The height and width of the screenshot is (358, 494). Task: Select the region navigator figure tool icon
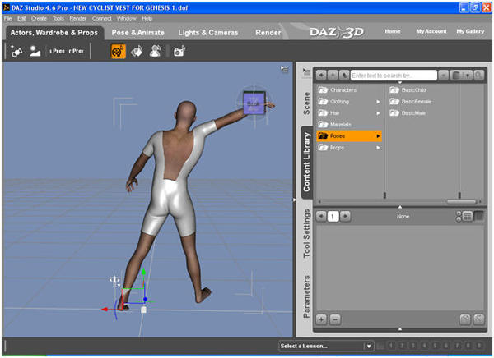[x=155, y=51]
